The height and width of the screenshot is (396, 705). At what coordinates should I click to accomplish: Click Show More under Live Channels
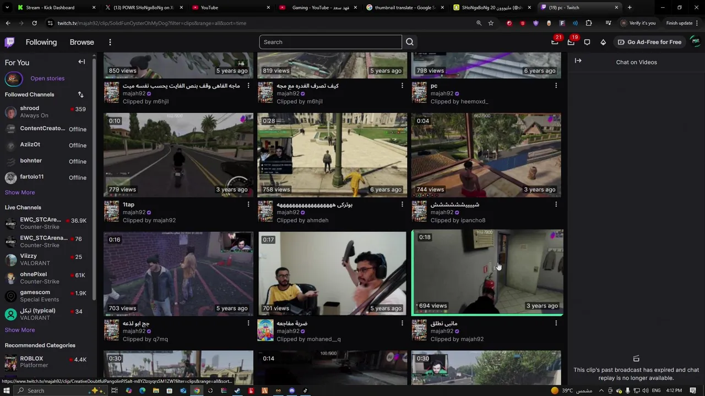click(x=20, y=330)
